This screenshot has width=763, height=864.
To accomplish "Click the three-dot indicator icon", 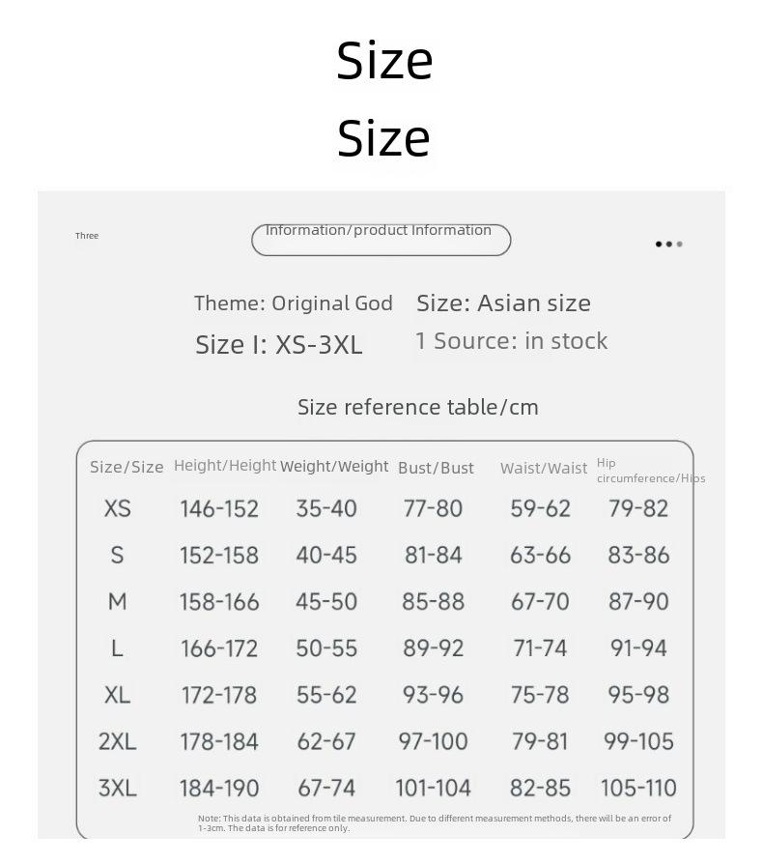I will pos(669,245).
